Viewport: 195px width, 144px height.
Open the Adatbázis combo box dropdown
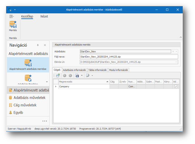[177, 51]
